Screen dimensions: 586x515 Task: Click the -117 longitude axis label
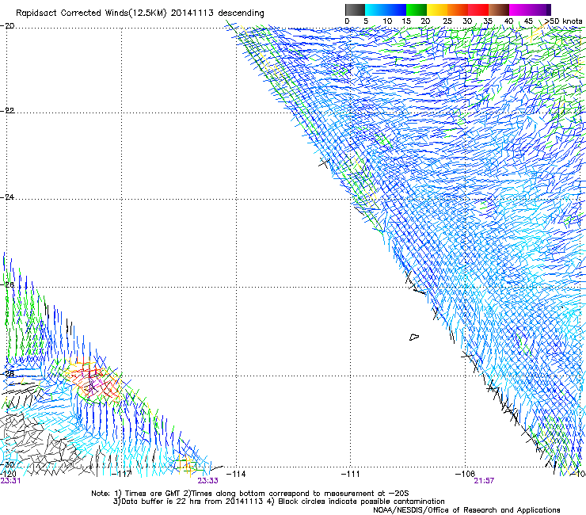pyautogui.click(x=123, y=474)
